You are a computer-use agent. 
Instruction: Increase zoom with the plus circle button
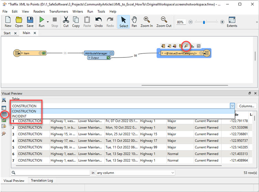[222, 22]
